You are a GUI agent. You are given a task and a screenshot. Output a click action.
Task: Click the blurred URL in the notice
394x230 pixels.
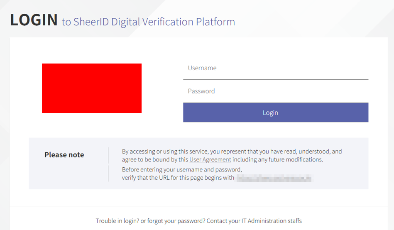pyautogui.click(x=274, y=179)
